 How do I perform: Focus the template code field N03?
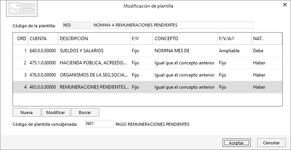pyautogui.click(x=77, y=25)
